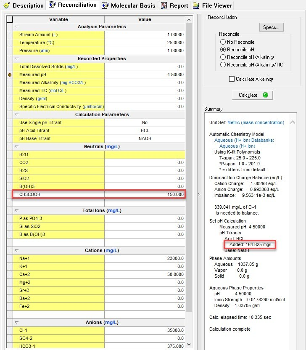
Task: Click the grid vertical scrollbar thumb
Action: pos(189,167)
